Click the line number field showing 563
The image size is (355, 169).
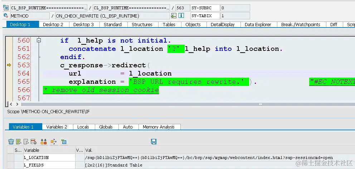[183, 8]
